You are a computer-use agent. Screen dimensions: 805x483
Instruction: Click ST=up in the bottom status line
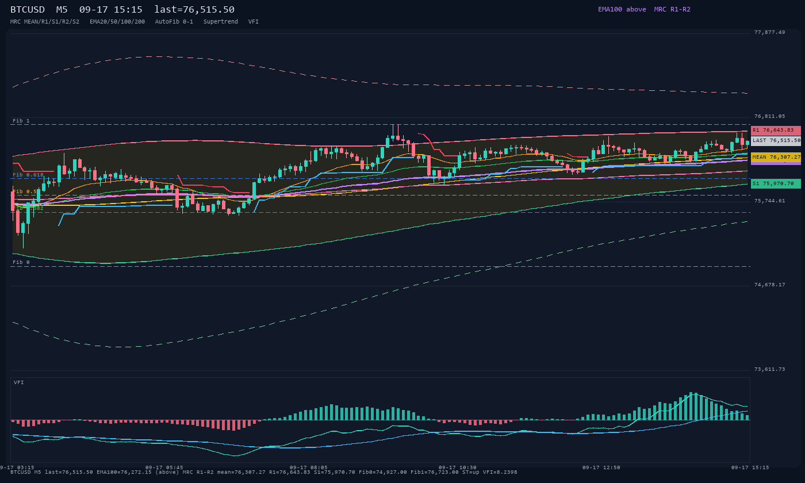point(471,472)
